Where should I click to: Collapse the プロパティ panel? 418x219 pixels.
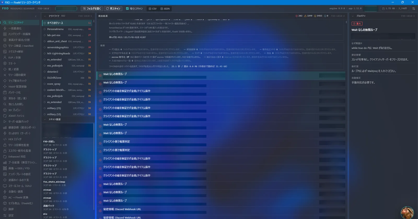point(353,16)
